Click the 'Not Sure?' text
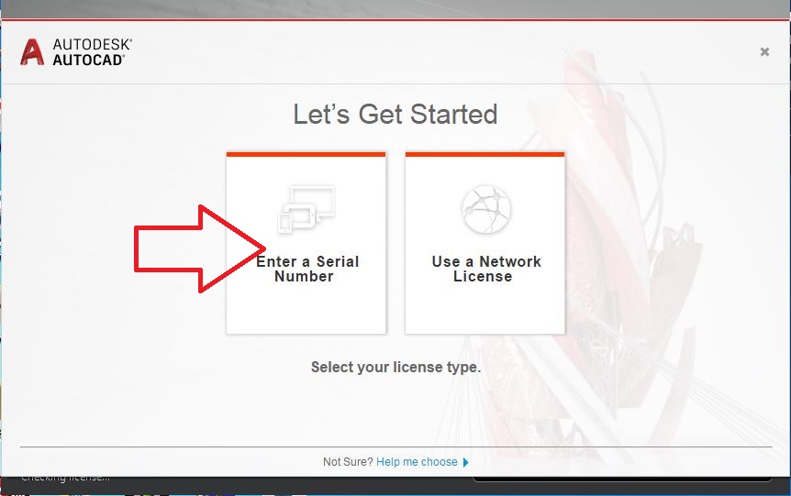 (x=348, y=462)
